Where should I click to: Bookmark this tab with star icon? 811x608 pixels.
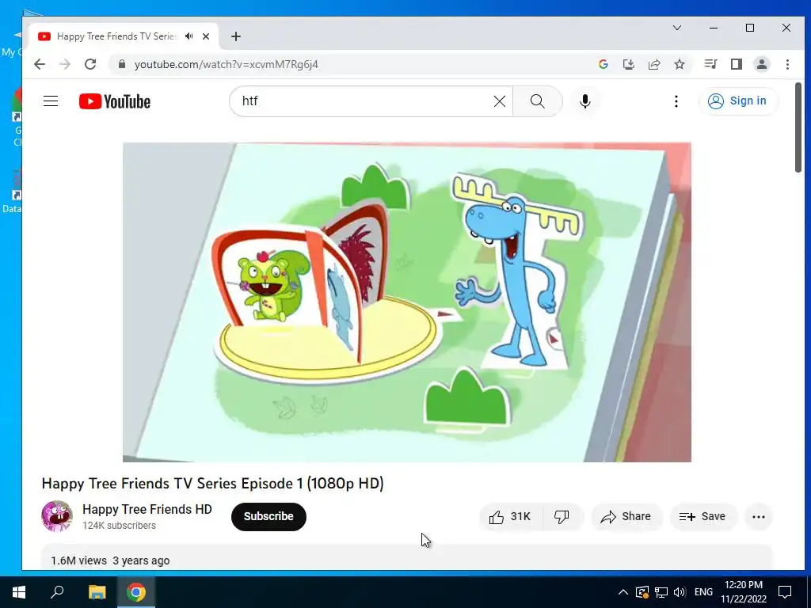coord(680,64)
